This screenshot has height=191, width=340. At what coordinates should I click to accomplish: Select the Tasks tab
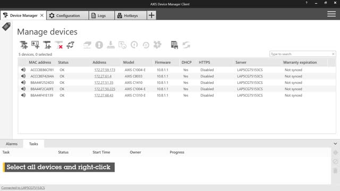(x=33, y=144)
